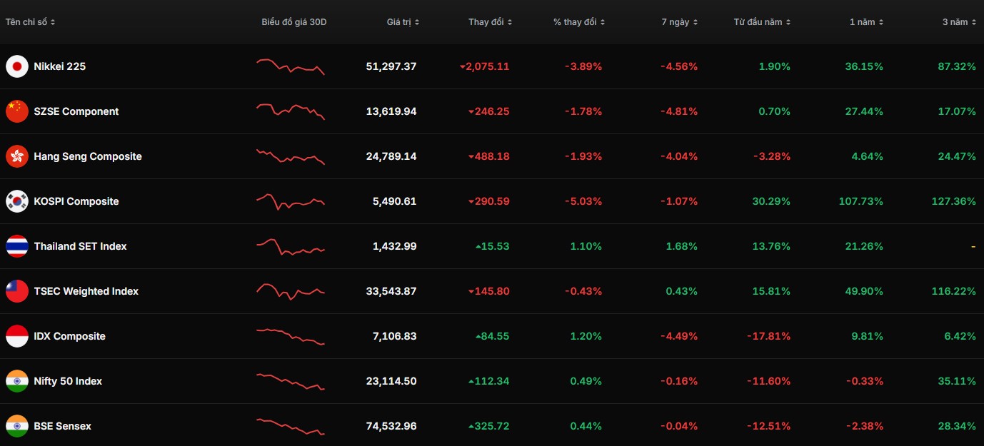View IDX Composite 30-day sparkline
The height and width of the screenshot is (446, 984).
(291, 336)
